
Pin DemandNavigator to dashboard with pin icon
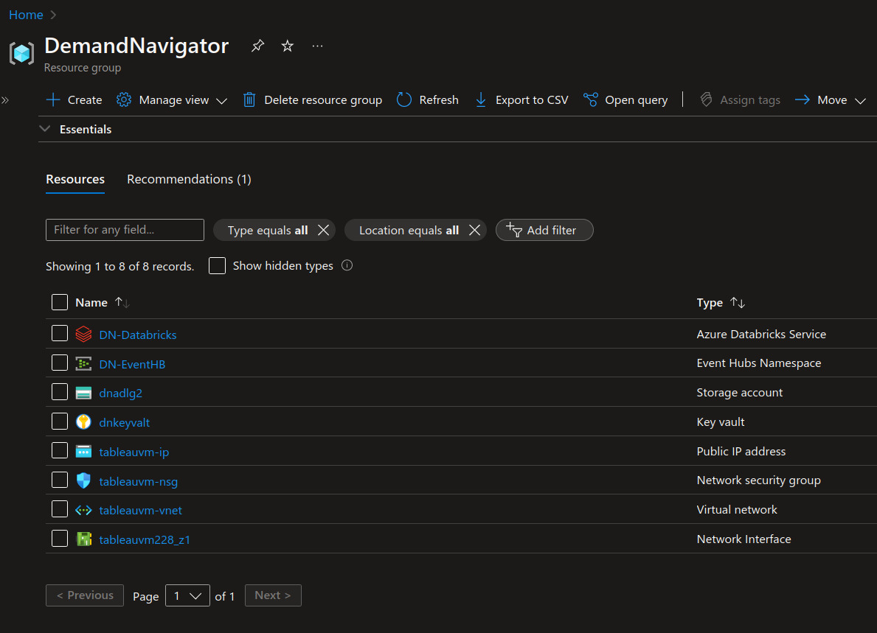pos(257,46)
